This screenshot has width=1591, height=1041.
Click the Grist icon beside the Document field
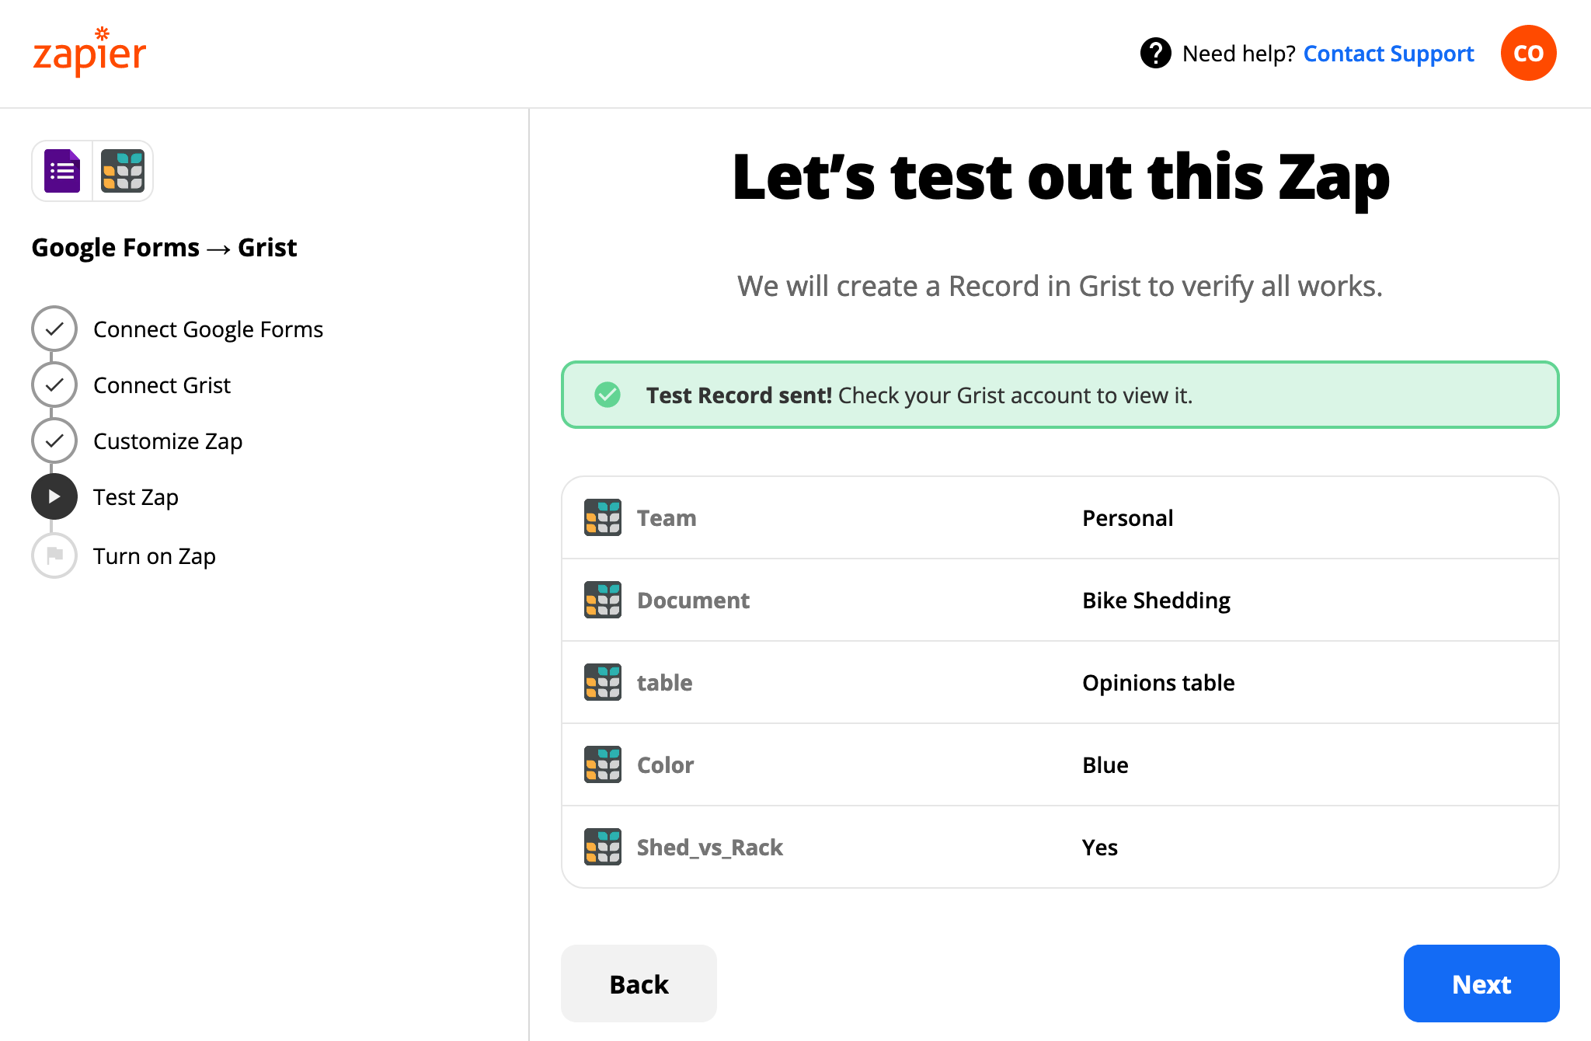(x=602, y=600)
